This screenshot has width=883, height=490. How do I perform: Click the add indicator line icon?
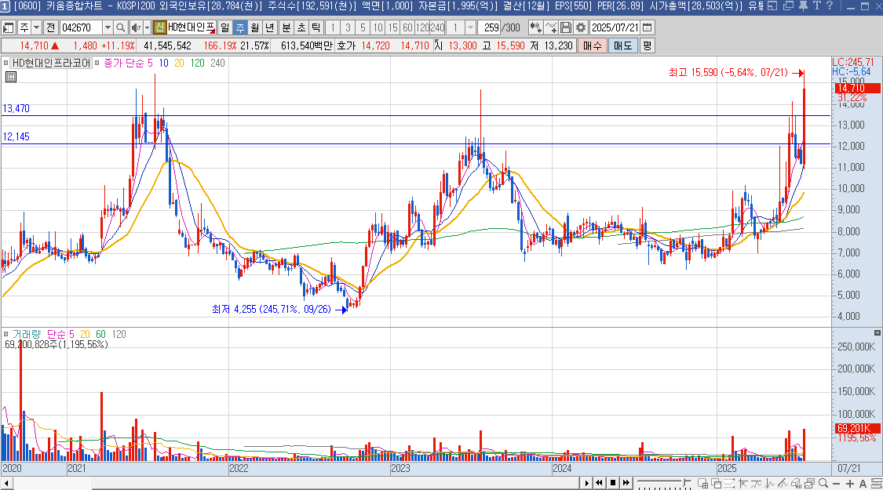coord(551,27)
